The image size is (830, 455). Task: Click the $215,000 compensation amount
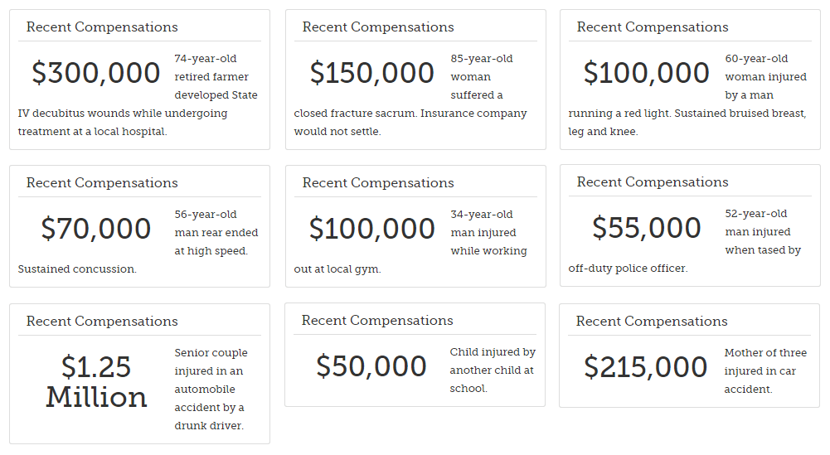645,366
